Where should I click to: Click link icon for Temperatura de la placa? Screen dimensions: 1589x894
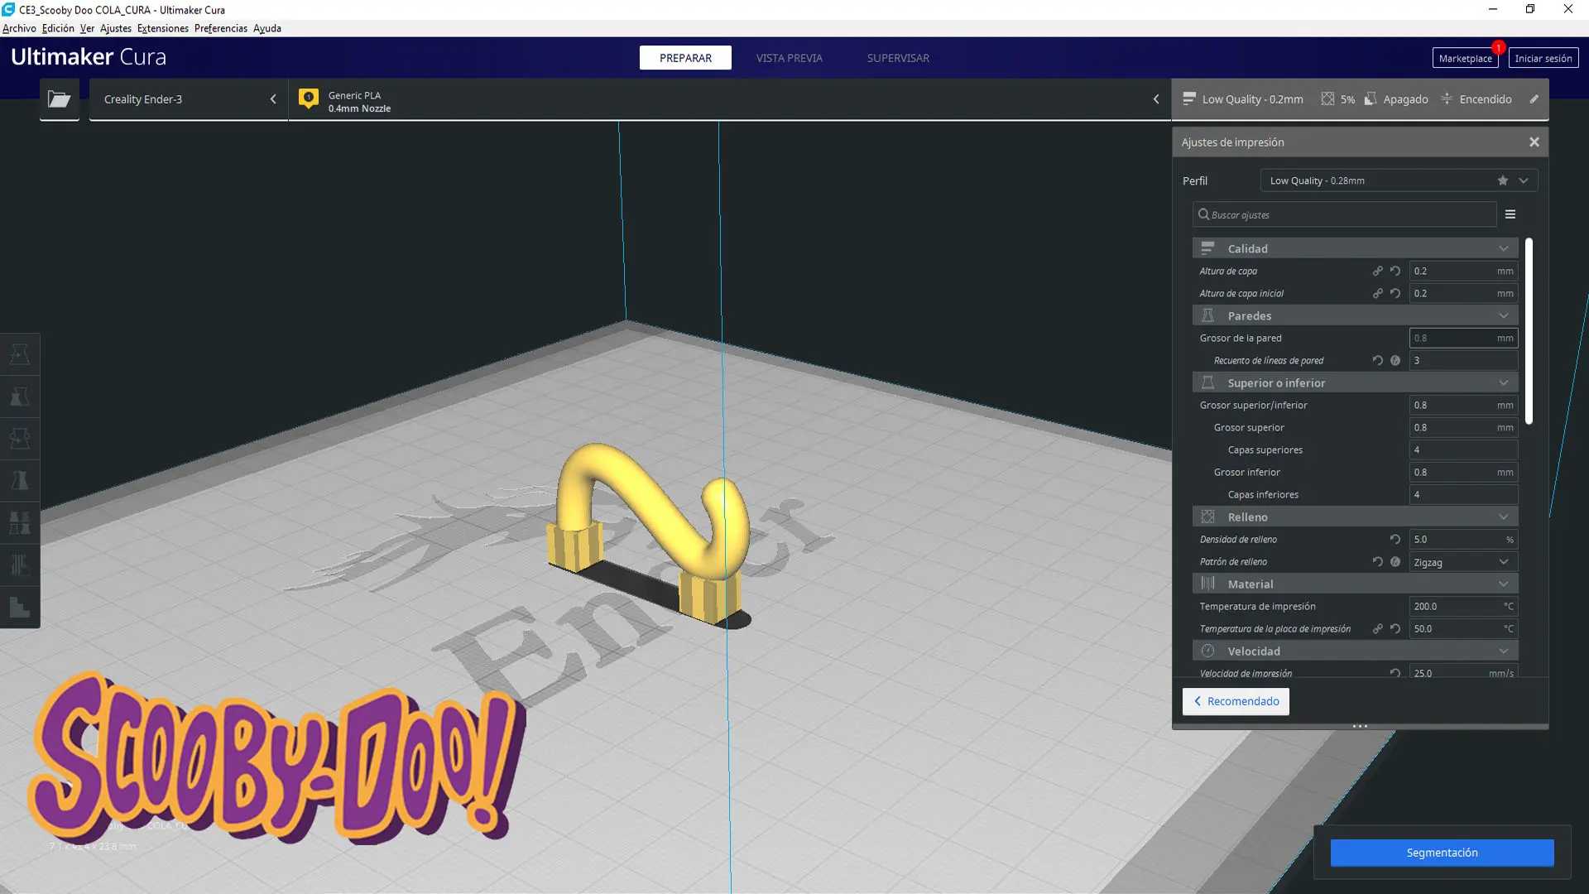(x=1377, y=628)
